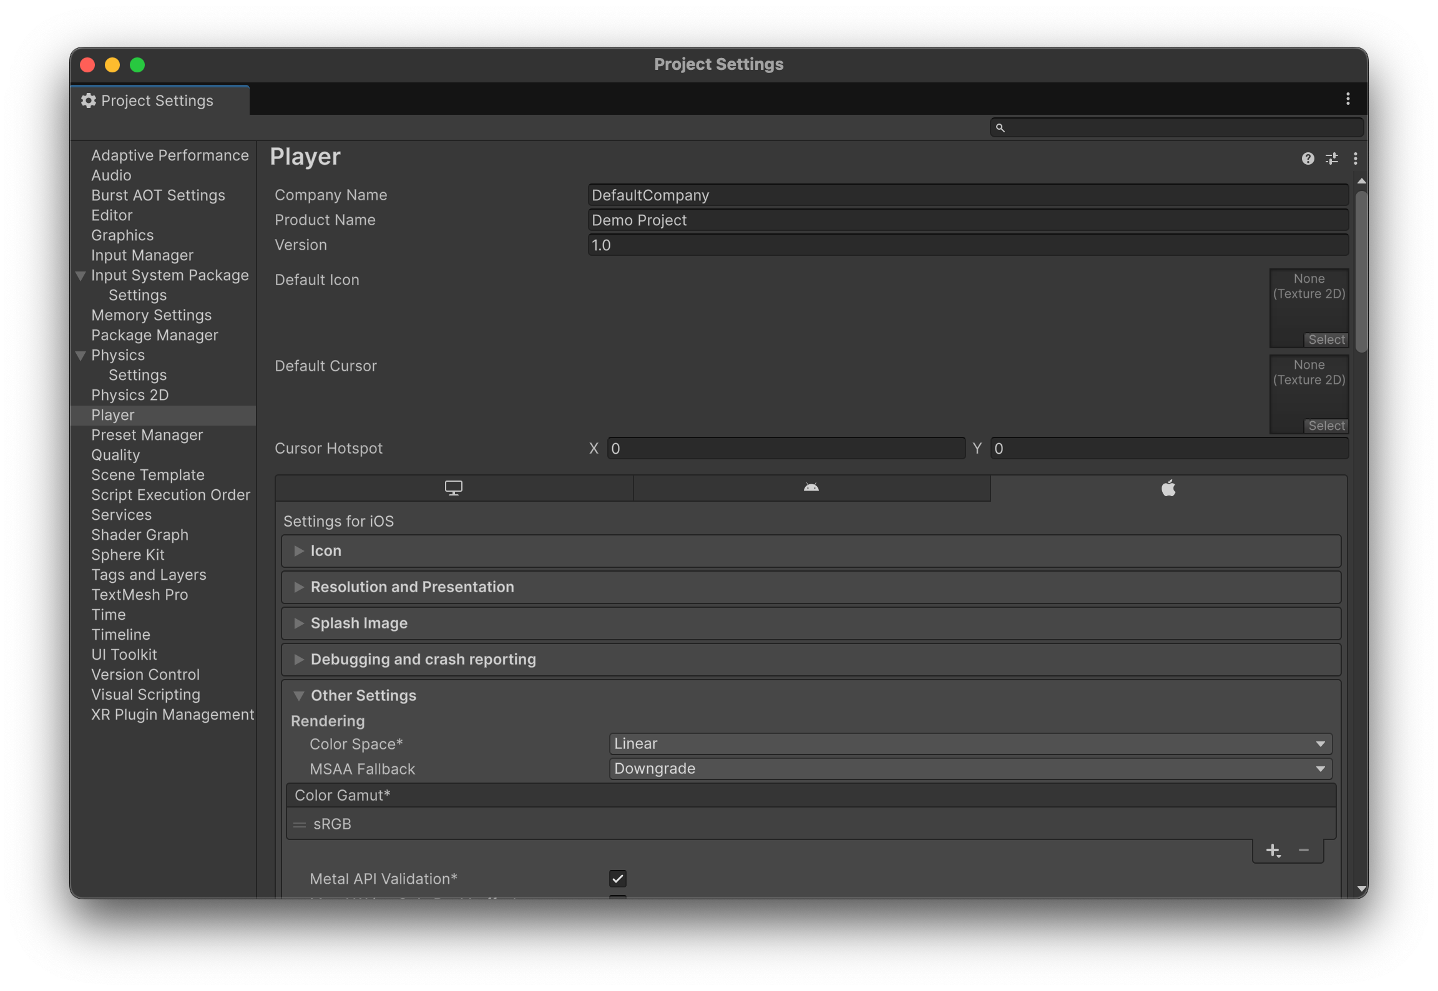This screenshot has height=991, width=1438.
Task: Open the Graphics settings category
Action: pyautogui.click(x=122, y=235)
